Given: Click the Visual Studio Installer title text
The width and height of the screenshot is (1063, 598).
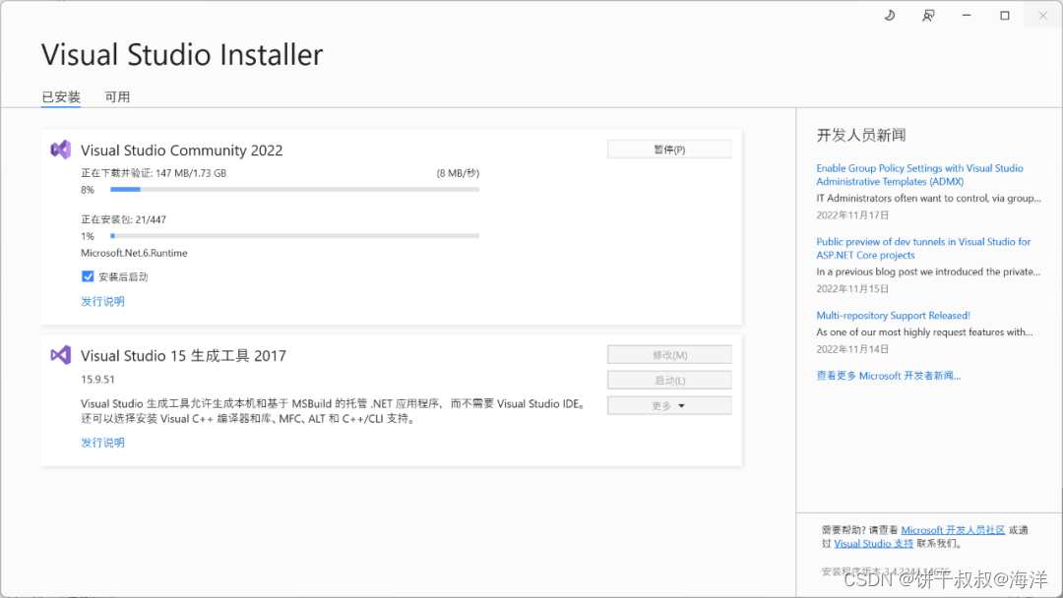Looking at the screenshot, I should [182, 55].
